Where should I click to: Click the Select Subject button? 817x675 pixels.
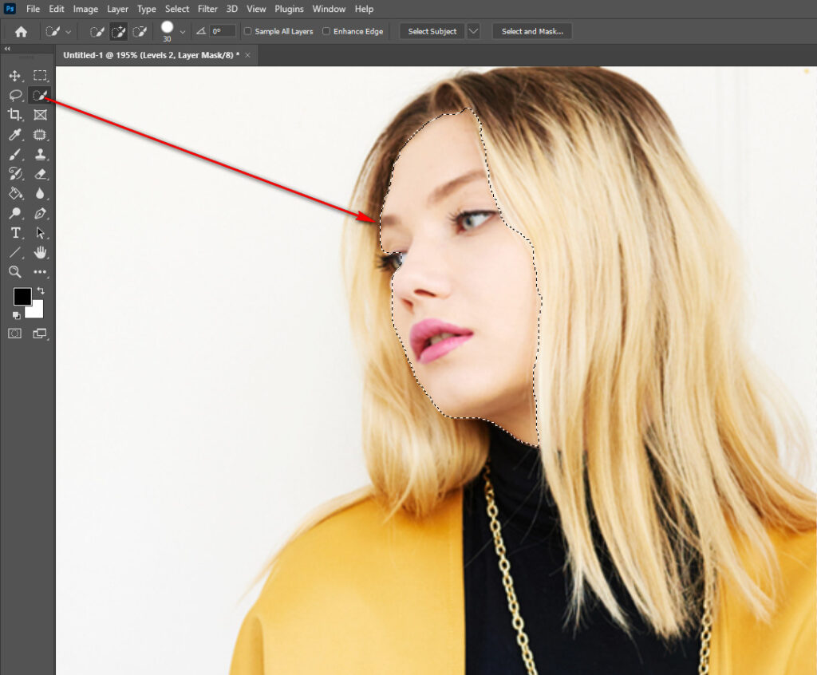431,31
